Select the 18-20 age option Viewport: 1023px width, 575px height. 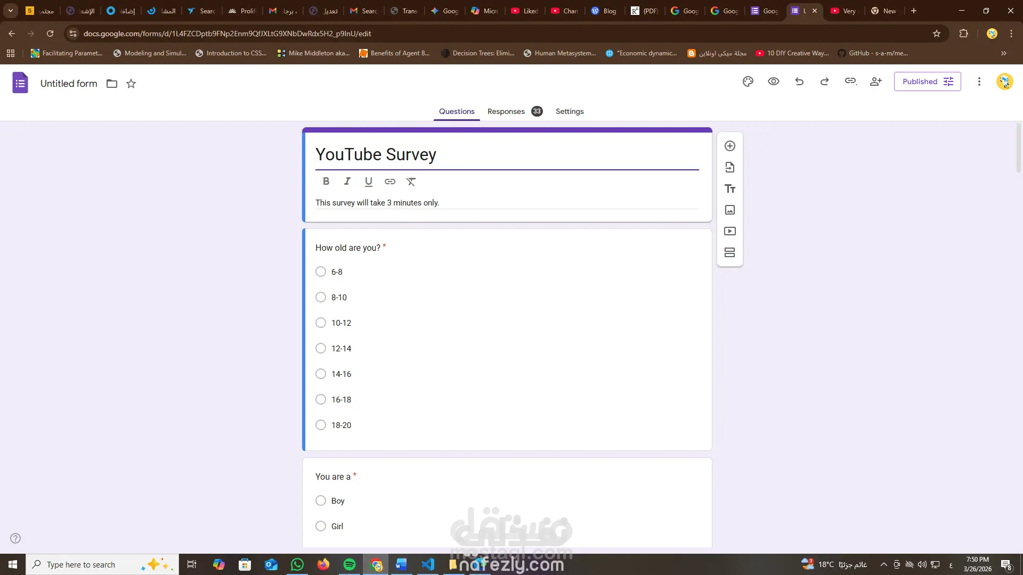point(321,425)
